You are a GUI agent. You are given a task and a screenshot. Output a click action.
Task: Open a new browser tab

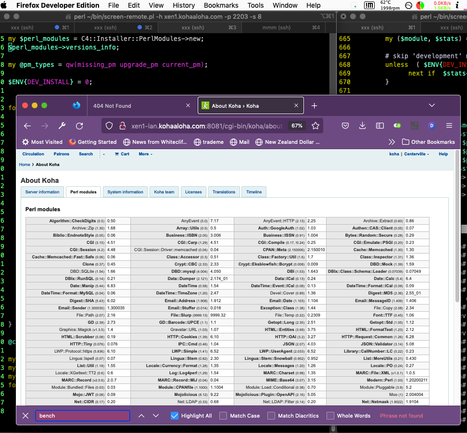pyautogui.click(x=314, y=106)
